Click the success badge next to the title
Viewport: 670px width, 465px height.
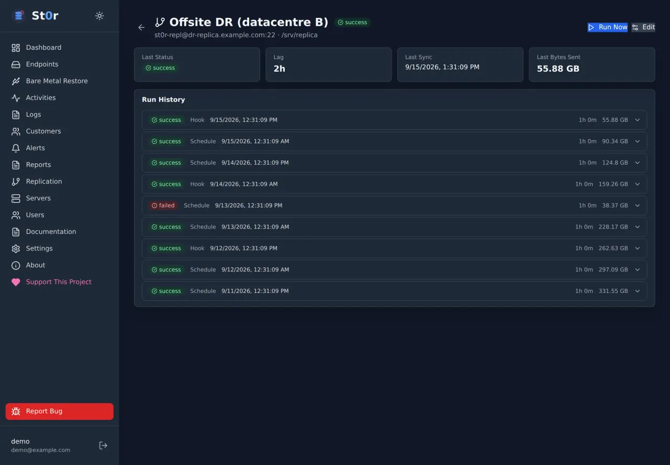point(352,22)
